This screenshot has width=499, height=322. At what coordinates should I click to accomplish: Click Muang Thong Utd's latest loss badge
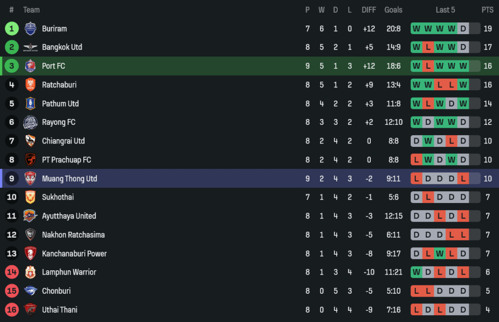[x=463, y=179]
